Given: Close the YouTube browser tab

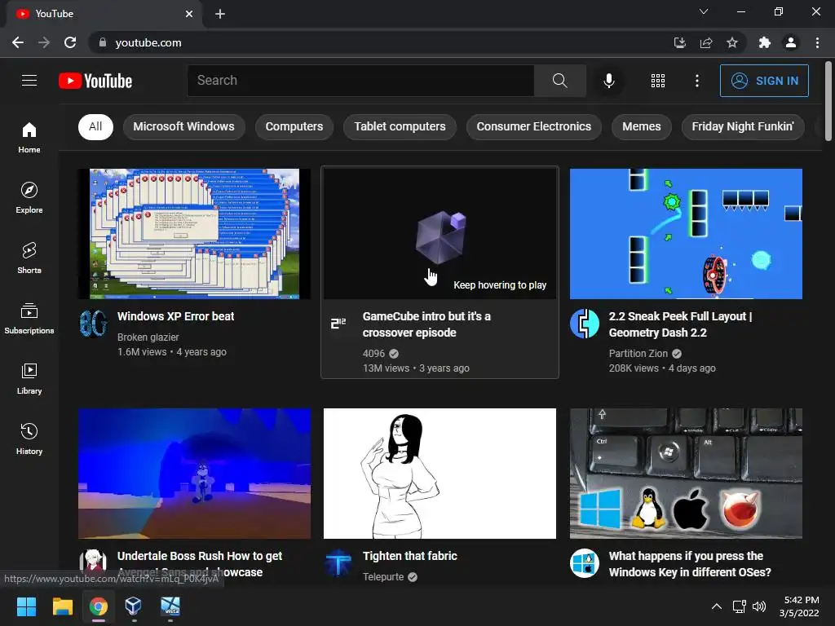Looking at the screenshot, I should click(x=189, y=14).
